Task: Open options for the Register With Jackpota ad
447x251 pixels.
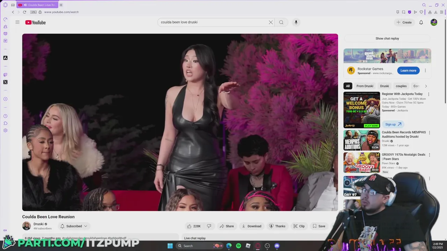Action: point(429,94)
